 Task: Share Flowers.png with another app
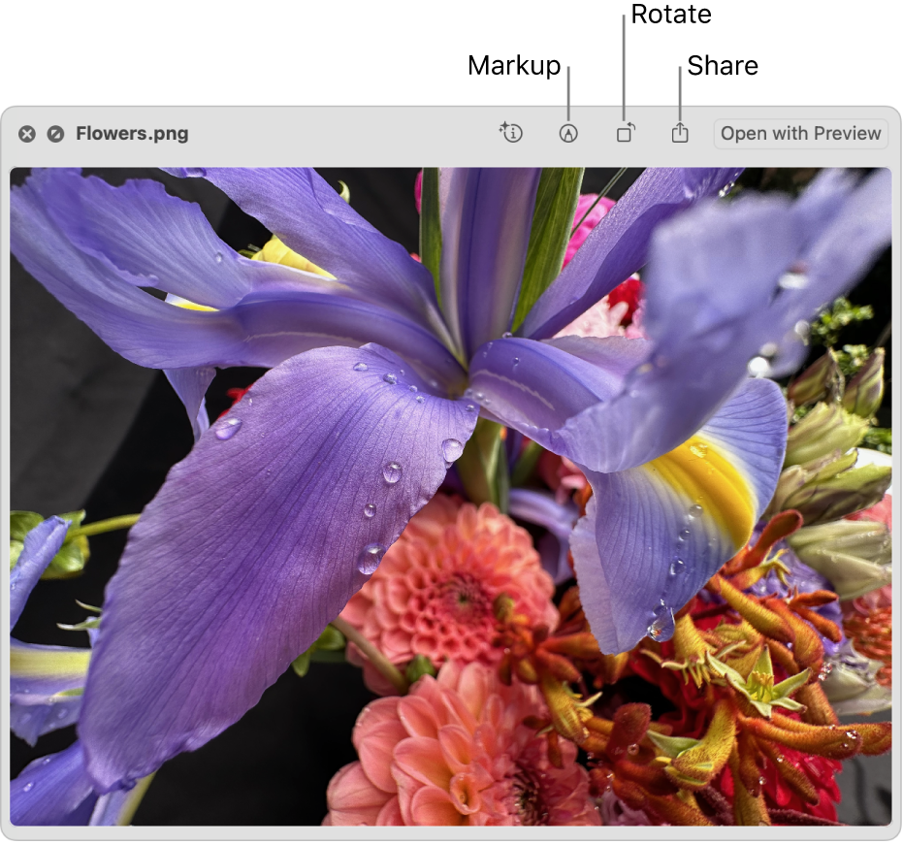pyautogui.click(x=679, y=133)
